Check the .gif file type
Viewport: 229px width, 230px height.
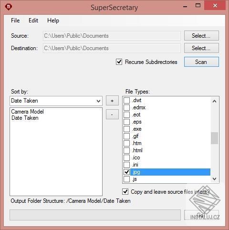[127, 136]
